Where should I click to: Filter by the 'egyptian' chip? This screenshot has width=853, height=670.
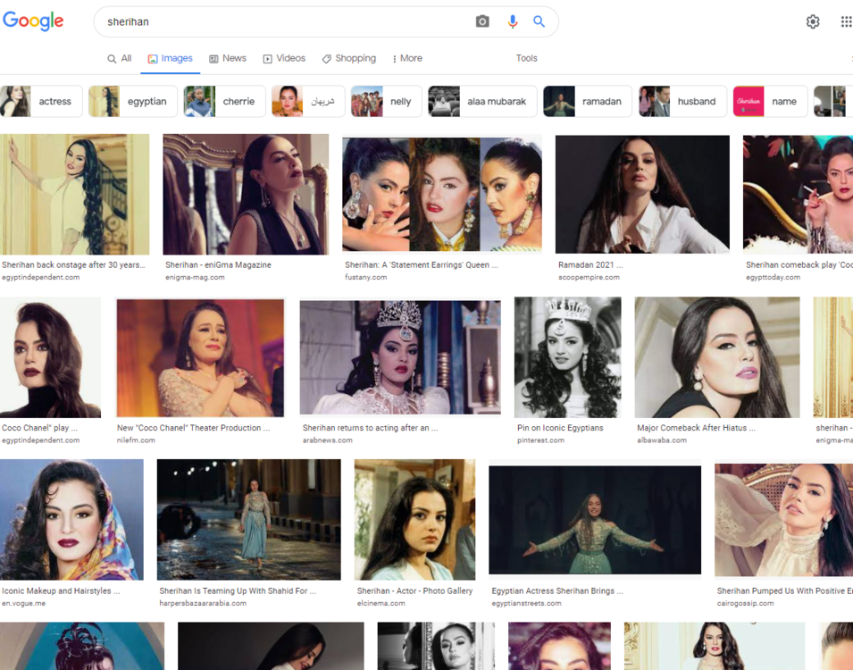[x=130, y=102]
